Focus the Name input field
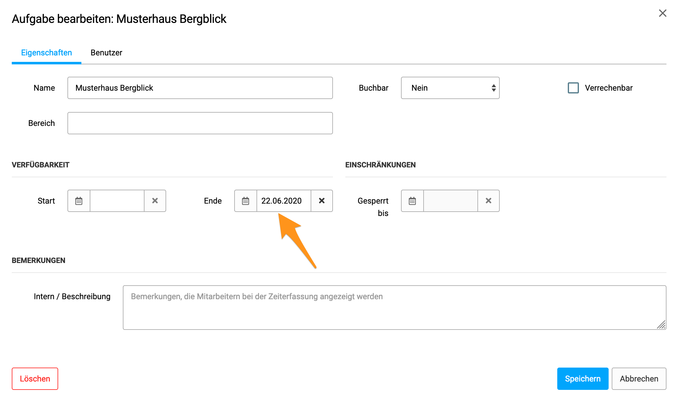This screenshot has width=677, height=401. tap(200, 88)
